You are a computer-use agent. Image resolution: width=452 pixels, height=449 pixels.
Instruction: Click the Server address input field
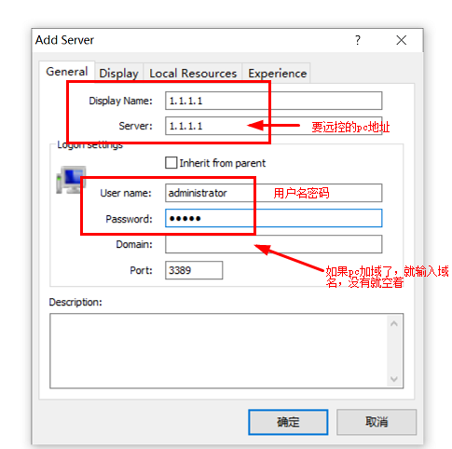point(273,126)
